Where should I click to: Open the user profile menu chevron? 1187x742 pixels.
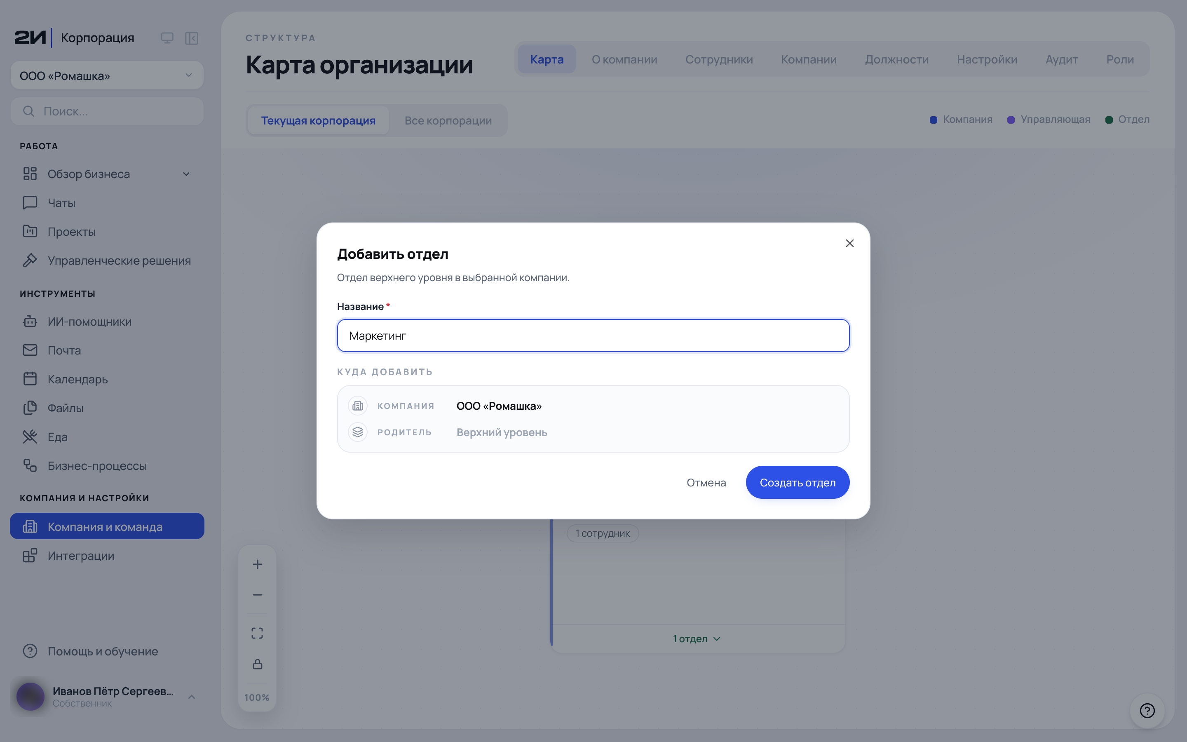(192, 697)
